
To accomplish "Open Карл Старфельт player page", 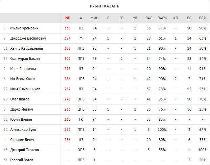I will click(23, 69).
